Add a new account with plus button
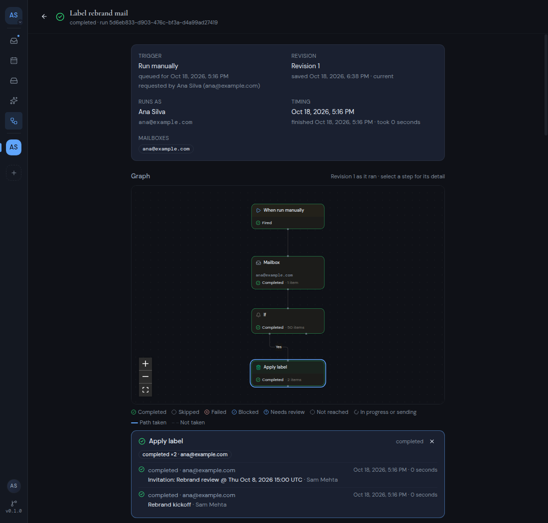The width and height of the screenshot is (548, 523). 13,173
